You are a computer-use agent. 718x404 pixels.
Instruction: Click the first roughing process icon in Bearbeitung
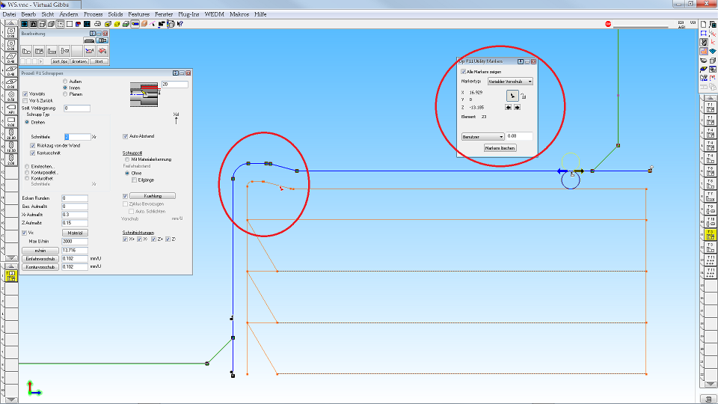point(27,51)
